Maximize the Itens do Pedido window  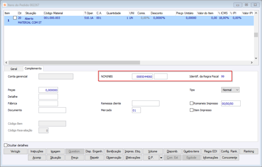point(246,5)
